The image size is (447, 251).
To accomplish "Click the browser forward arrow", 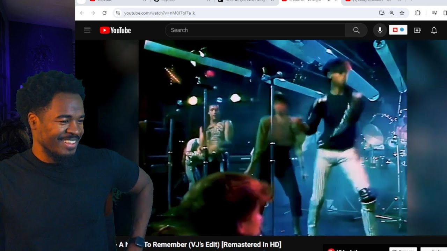I will (x=93, y=13).
